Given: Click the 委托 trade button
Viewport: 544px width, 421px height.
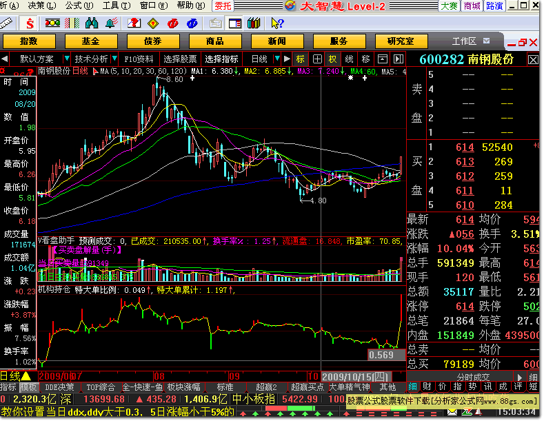Looking at the screenshot, I should pos(223,6).
